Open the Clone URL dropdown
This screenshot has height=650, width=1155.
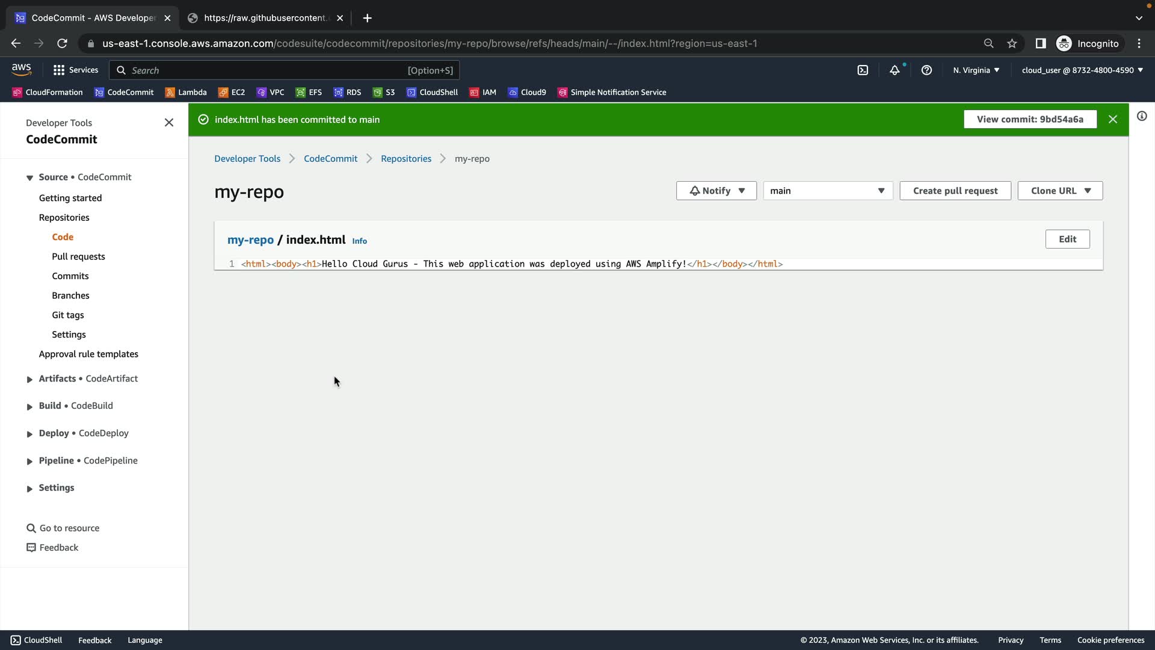click(1060, 191)
